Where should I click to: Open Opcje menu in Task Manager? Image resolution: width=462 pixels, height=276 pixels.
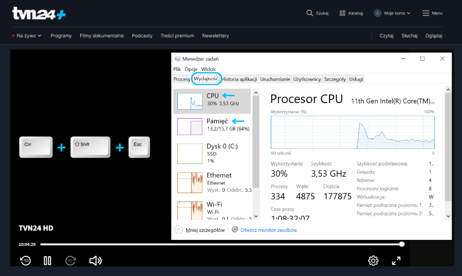click(191, 69)
